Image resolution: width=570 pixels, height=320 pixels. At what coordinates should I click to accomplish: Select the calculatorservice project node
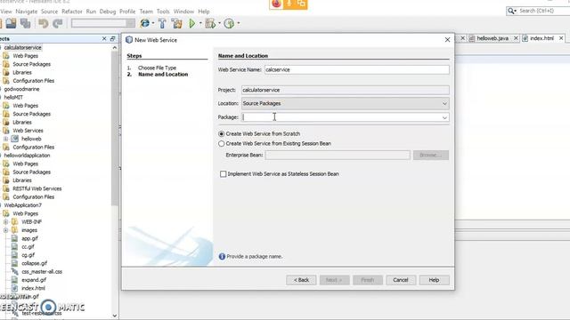(23, 47)
